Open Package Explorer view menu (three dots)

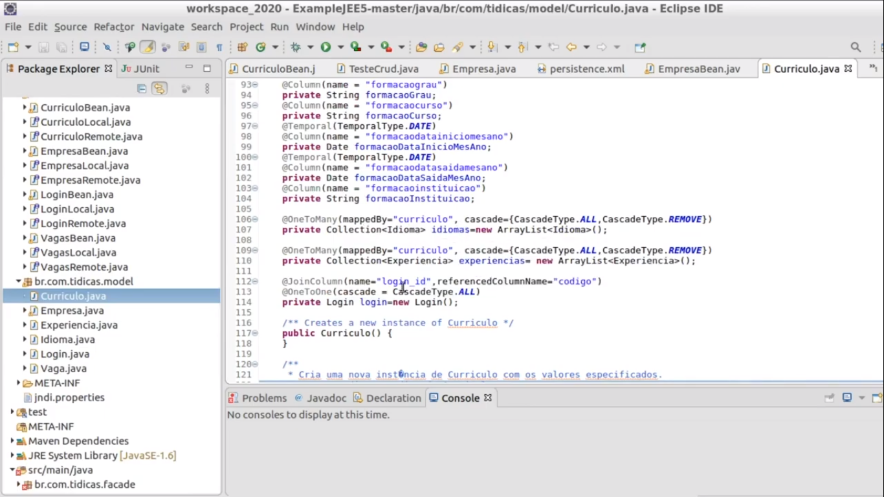(207, 89)
